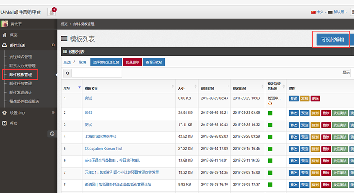Screen dimensions: 354x193
Task: Open 发送域名管理 in the sidebar
Action: tap(21, 57)
